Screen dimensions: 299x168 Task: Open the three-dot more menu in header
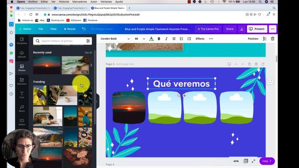272,29
